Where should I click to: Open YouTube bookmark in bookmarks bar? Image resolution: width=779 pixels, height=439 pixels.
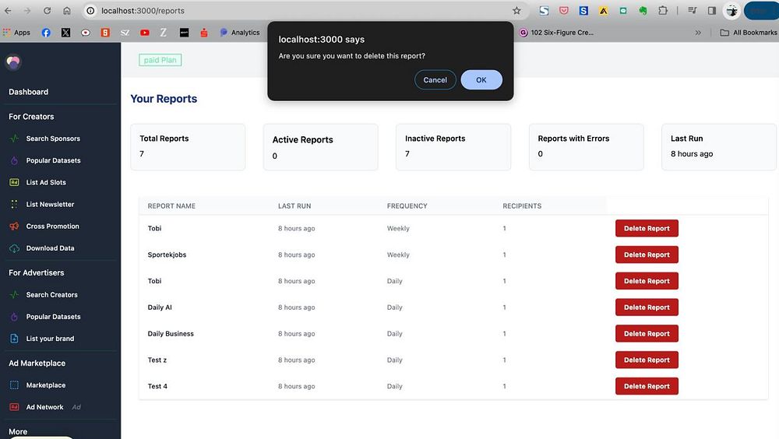[x=145, y=32]
